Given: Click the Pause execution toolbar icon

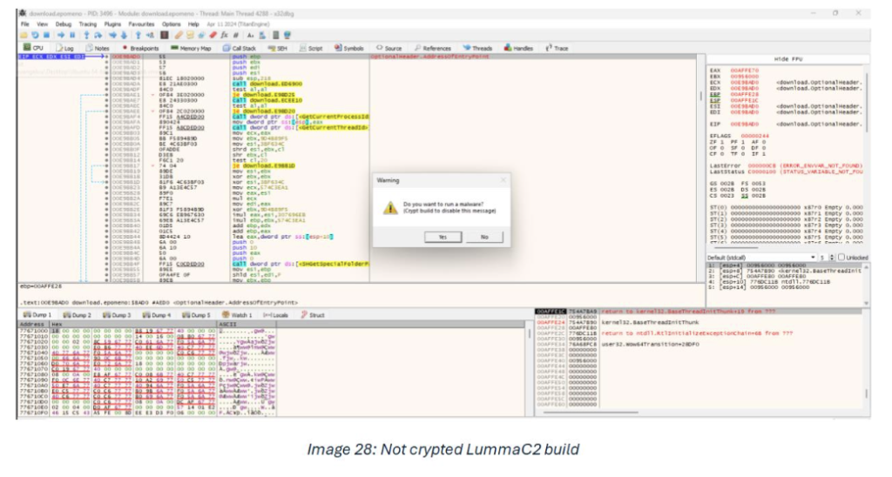Looking at the screenshot, I should 72,35.
